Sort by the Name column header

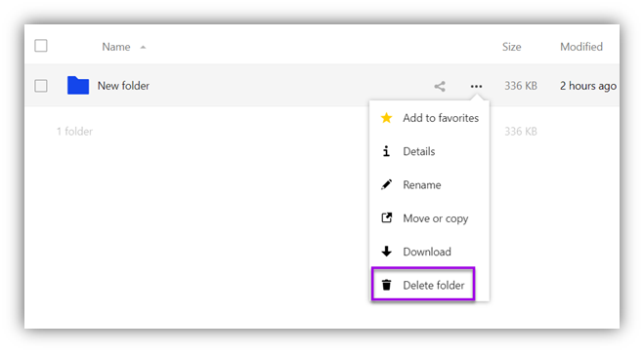tap(116, 47)
